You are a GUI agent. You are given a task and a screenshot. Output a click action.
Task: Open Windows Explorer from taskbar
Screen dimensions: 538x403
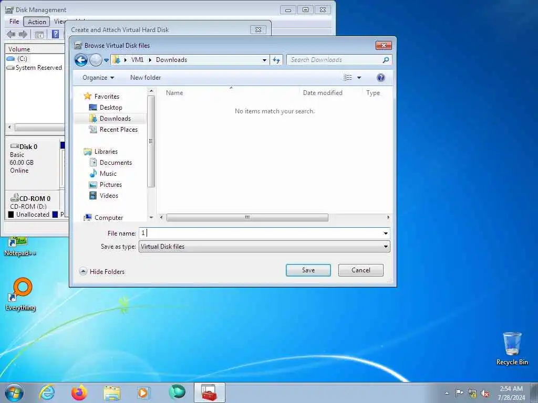[112, 393]
